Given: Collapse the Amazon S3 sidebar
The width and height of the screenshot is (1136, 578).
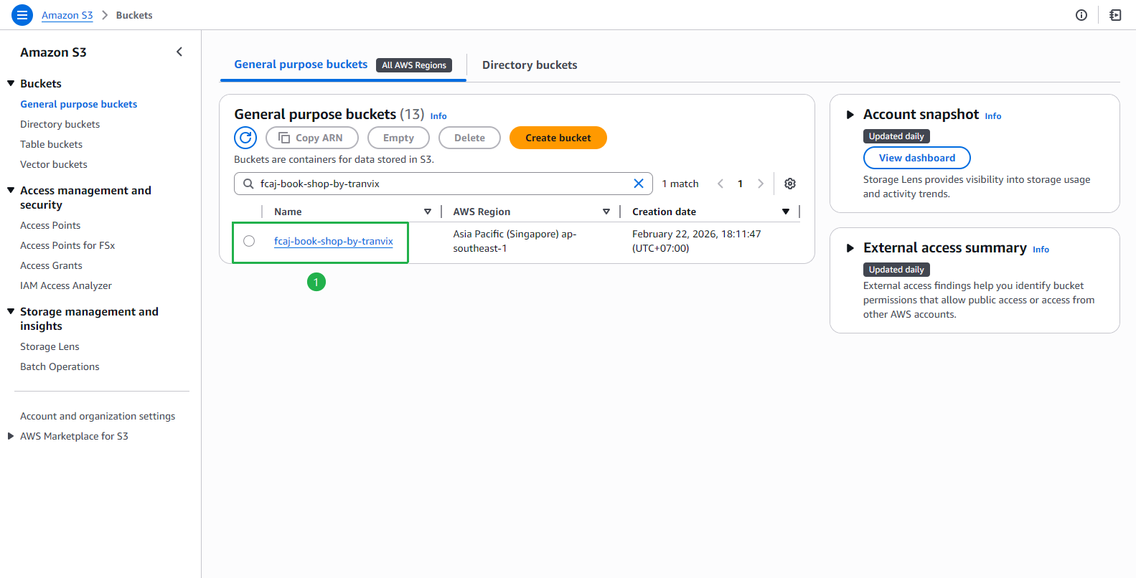Looking at the screenshot, I should pos(179,52).
